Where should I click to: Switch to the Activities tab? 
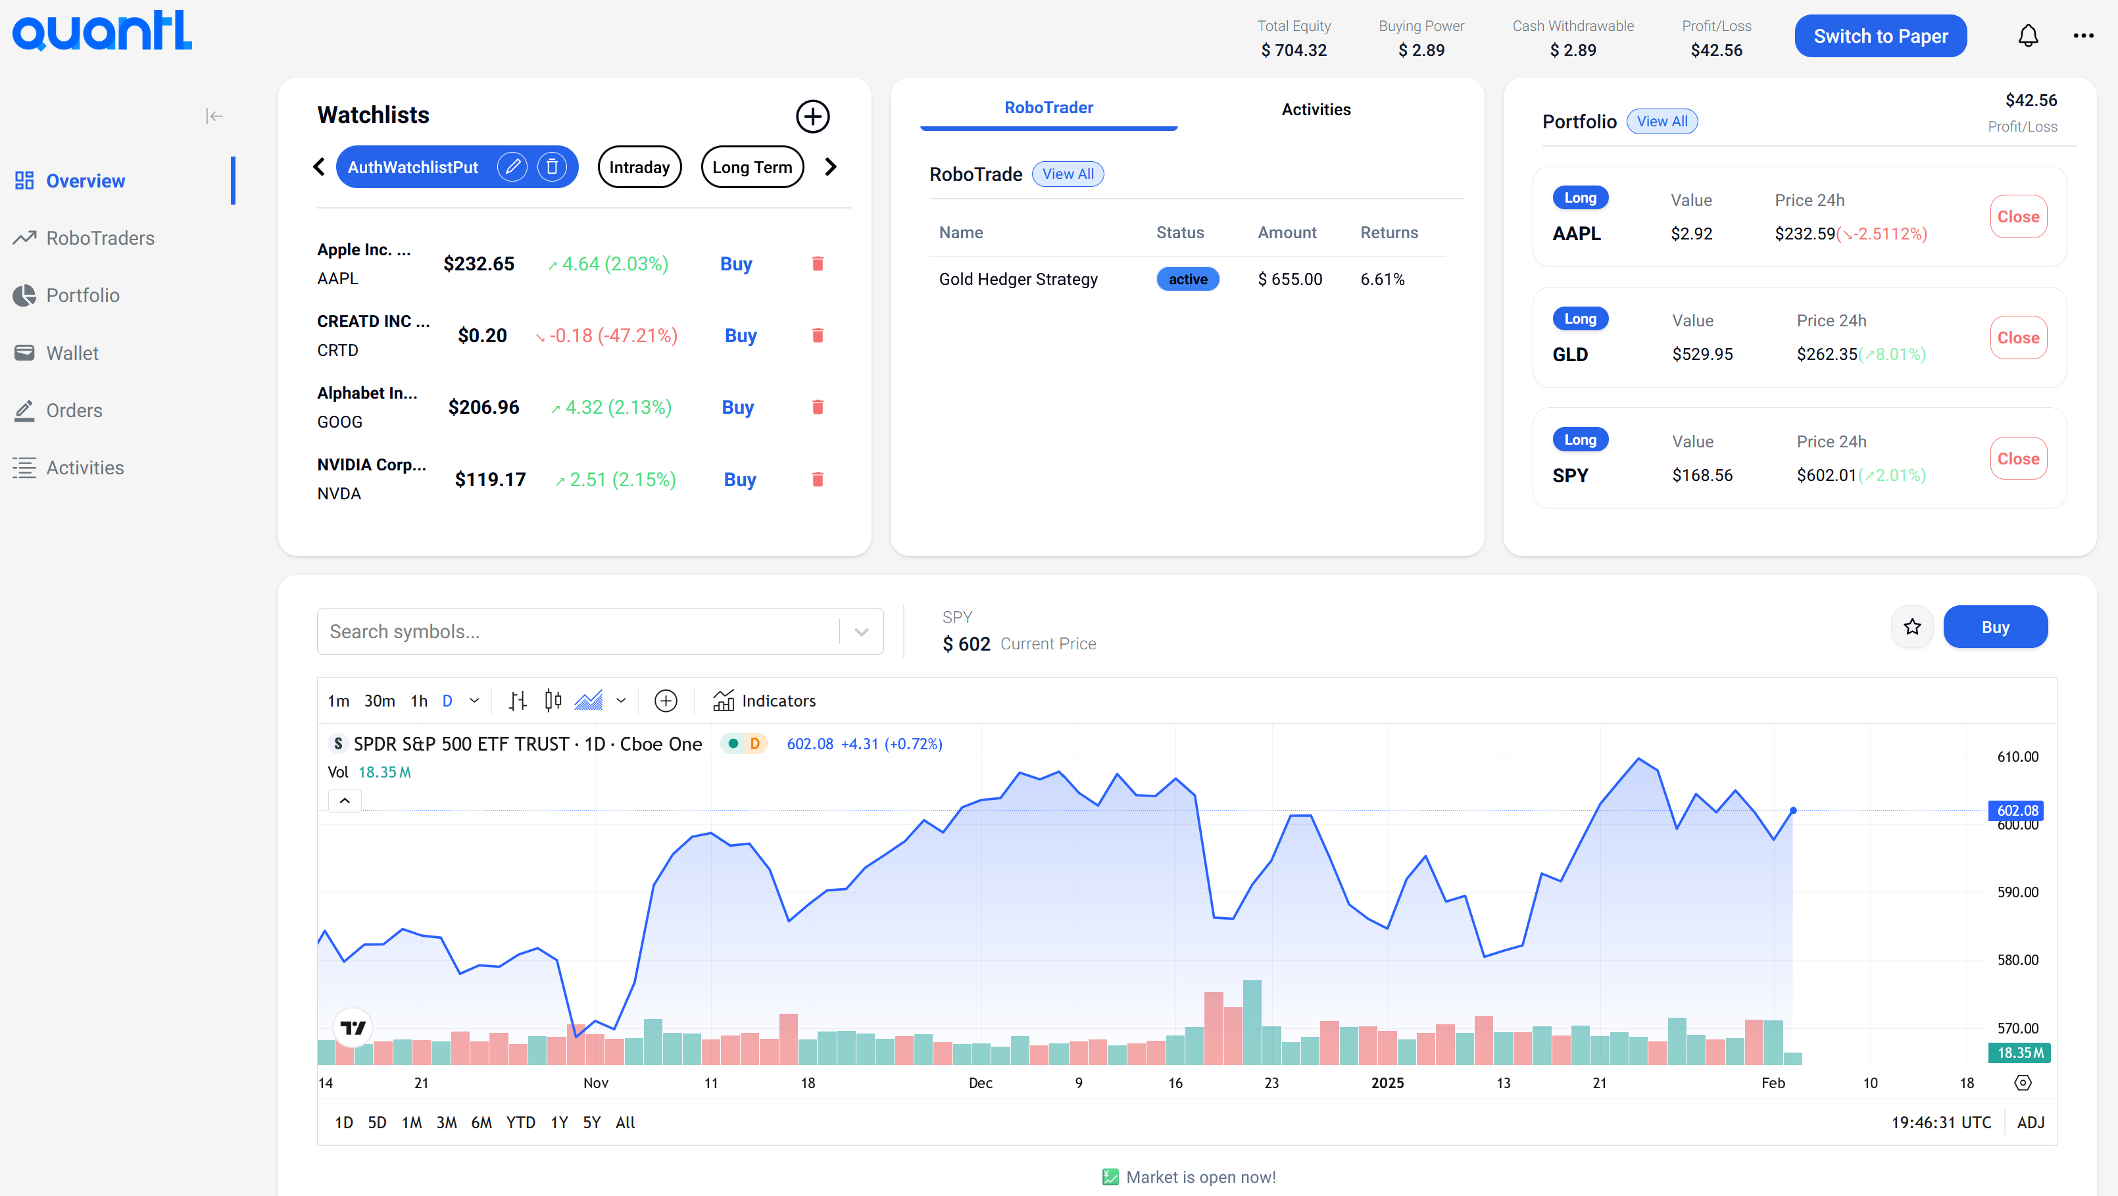click(x=1316, y=109)
